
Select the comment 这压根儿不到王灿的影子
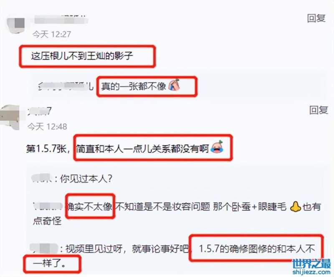[82, 56]
